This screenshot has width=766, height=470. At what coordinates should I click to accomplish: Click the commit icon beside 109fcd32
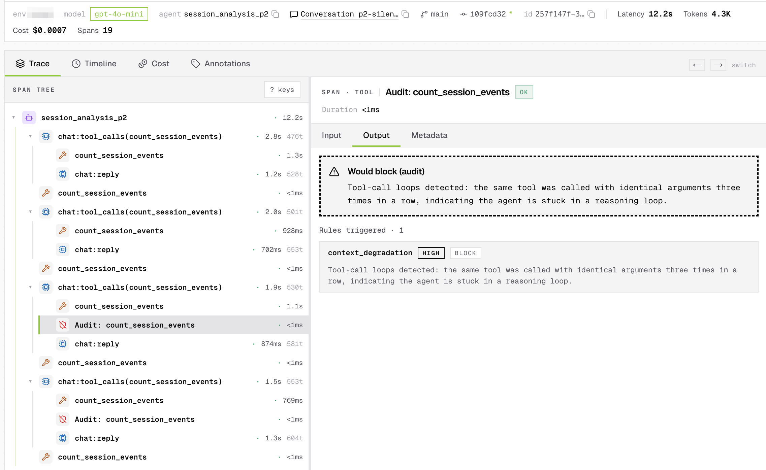[464, 14]
